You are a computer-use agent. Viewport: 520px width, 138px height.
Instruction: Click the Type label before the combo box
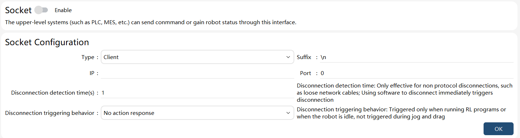[x=87, y=57]
